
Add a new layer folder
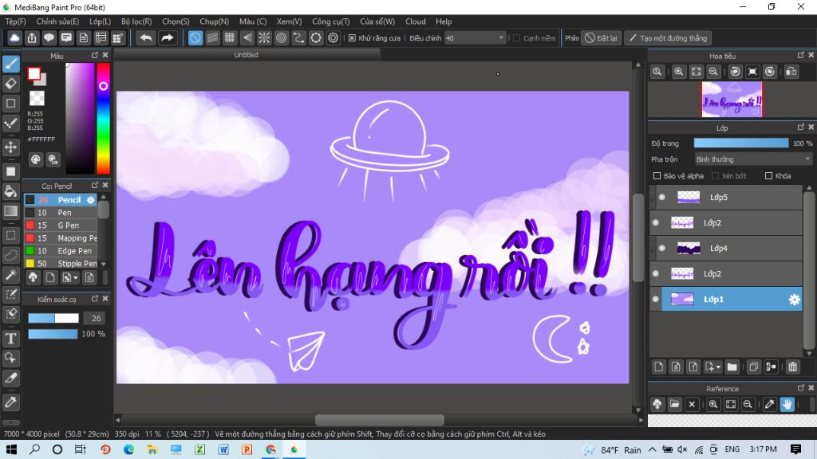[732, 367]
